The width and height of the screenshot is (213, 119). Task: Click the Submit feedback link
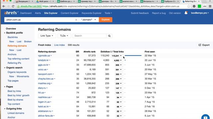[x=140, y=13]
